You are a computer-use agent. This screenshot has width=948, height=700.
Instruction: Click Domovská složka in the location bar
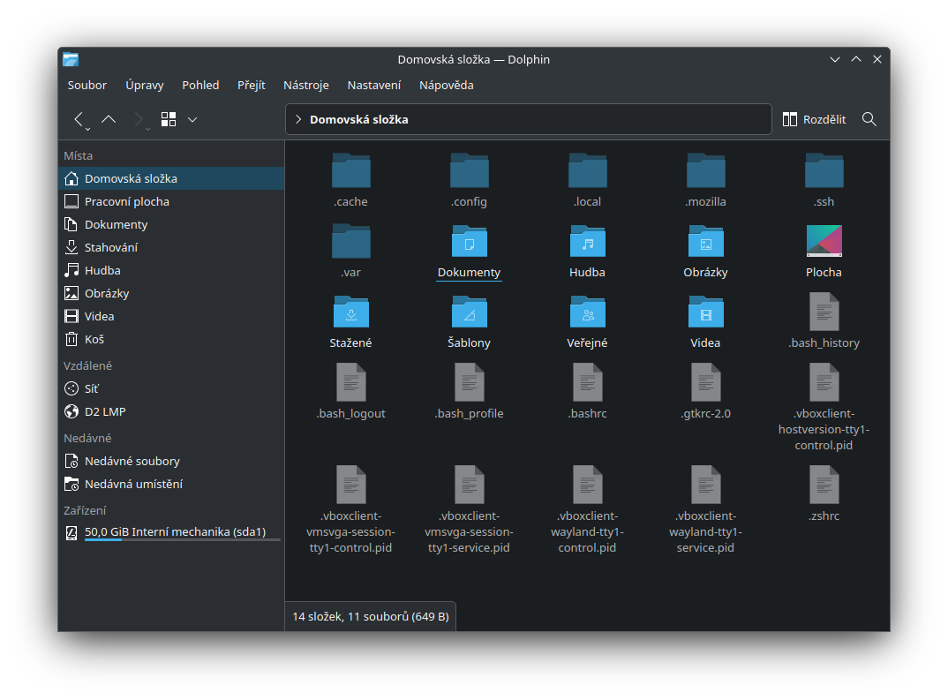(358, 119)
